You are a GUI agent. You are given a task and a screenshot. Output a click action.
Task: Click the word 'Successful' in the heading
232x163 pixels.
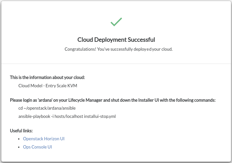point(141,40)
